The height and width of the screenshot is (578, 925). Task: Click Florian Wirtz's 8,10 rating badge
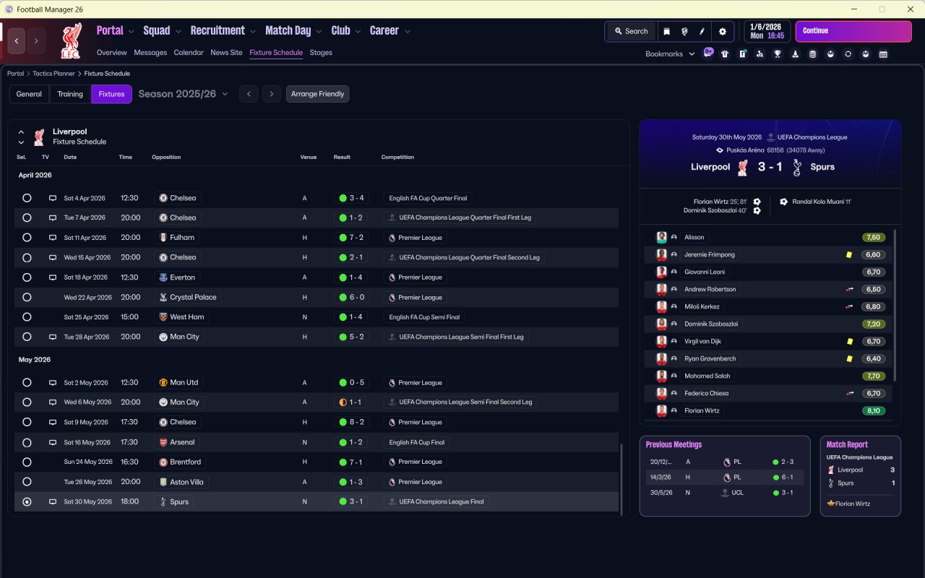click(x=873, y=411)
